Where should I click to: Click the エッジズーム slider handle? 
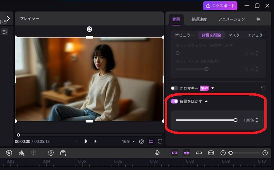click(207, 69)
